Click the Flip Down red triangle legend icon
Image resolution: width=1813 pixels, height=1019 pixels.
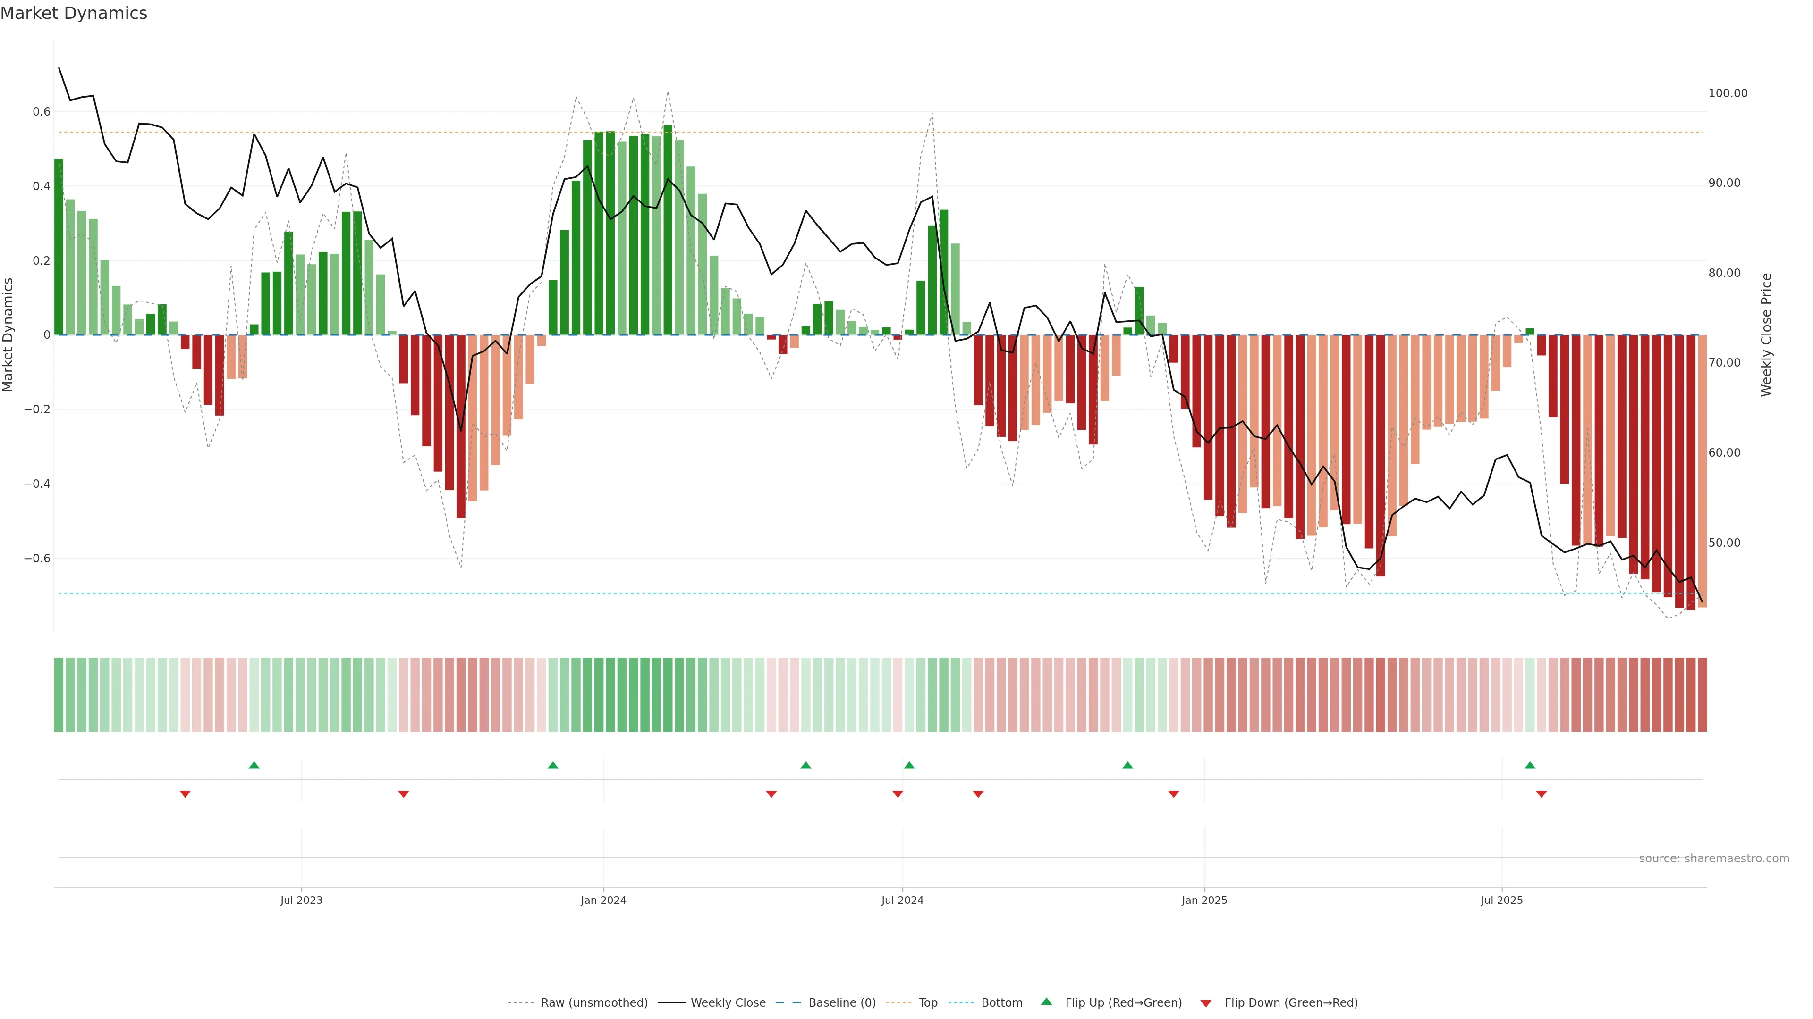(1206, 1003)
